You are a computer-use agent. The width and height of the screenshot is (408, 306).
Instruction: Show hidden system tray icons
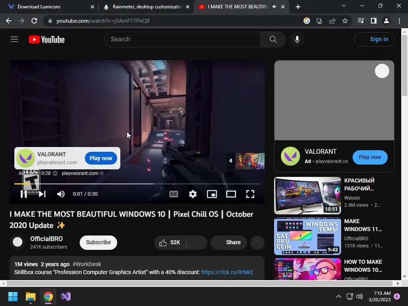pos(339,296)
